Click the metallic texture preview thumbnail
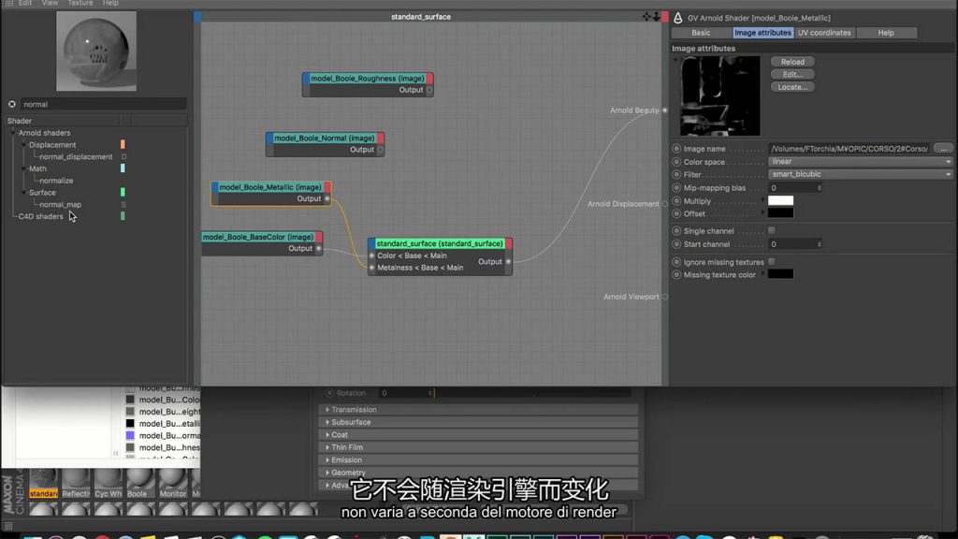Viewport: 958px width, 539px height. coord(720,96)
